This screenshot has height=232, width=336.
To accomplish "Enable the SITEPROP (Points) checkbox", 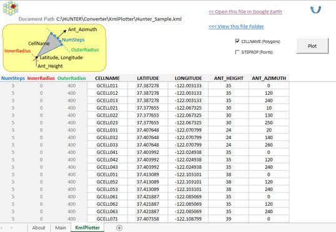I will coord(237,52).
